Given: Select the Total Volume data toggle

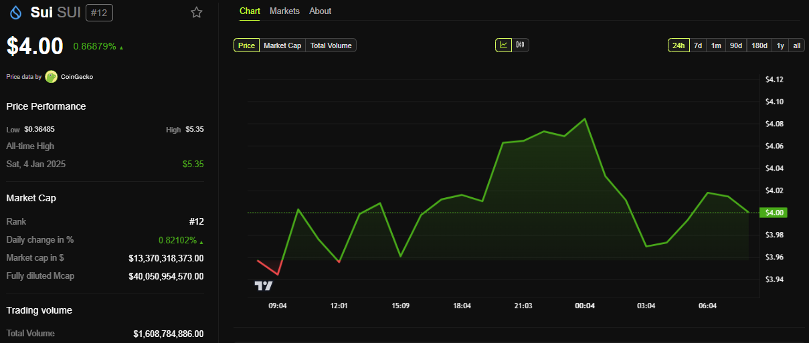Looking at the screenshot, I should pos(331,45).
